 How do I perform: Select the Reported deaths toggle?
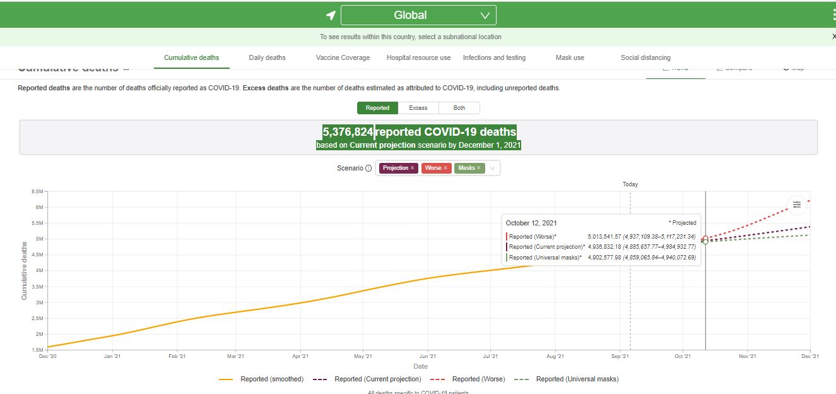click(378, 108)
